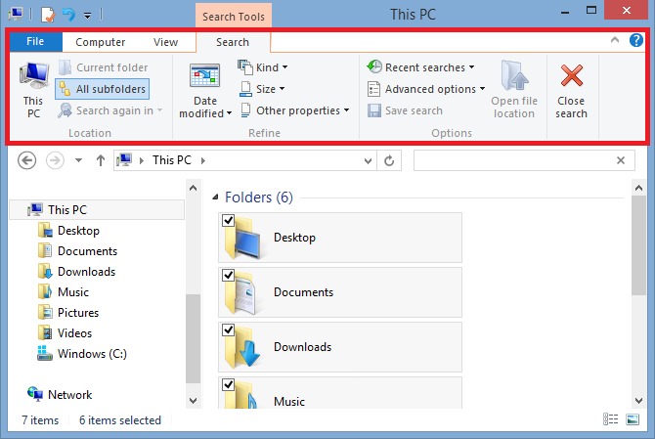Click the Open file location icon
This screenshot has width=655, height=439.
coord(514,75)
